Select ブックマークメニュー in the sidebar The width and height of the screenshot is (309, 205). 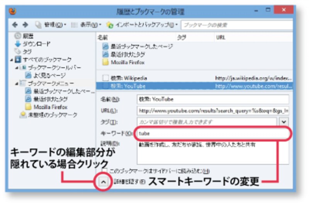point(51,84)
